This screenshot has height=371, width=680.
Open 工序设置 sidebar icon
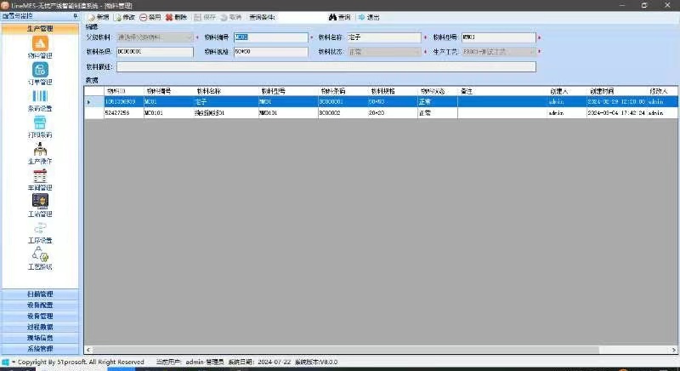point(40,232)
